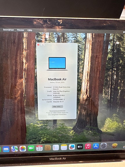Open the Calendar icon showing 23

tap(39, 148)
